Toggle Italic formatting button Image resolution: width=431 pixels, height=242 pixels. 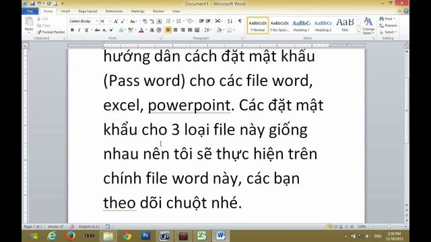(x=79, y=30)
